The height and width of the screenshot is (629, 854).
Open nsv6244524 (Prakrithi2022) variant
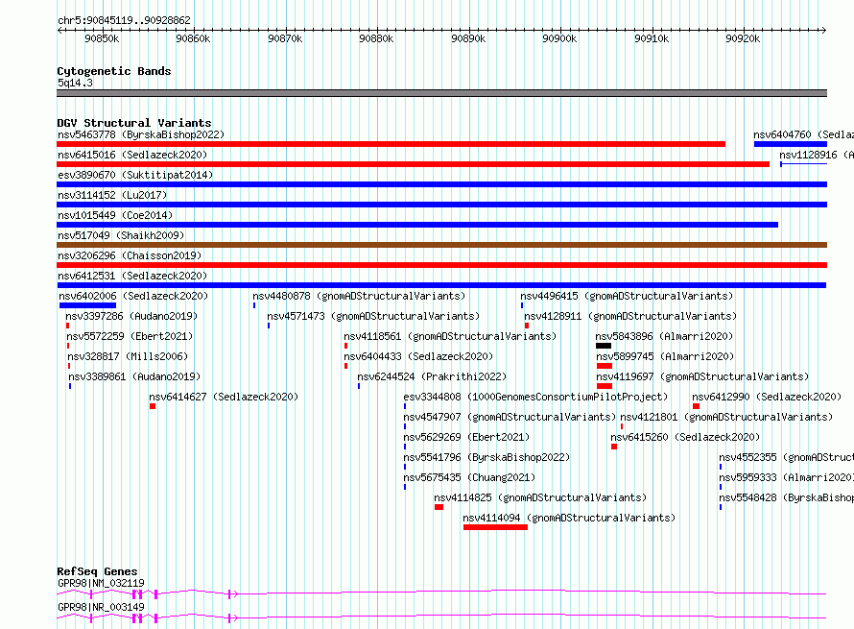[x=432, y=376]
